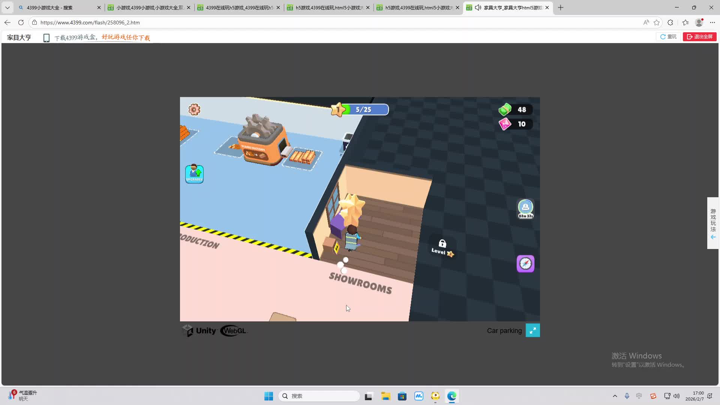Mute the tab audio speaker icon
The height and width of the screenshot is (405, 720).
[x=478, y=7]
